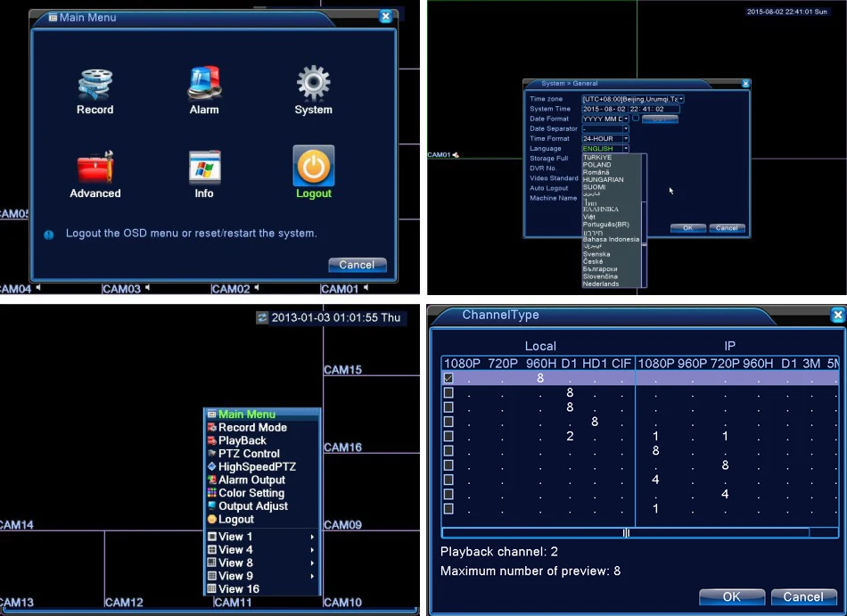Click the System Time clock field
Viewport: 847px width, 616px height.
coord(653,109)
